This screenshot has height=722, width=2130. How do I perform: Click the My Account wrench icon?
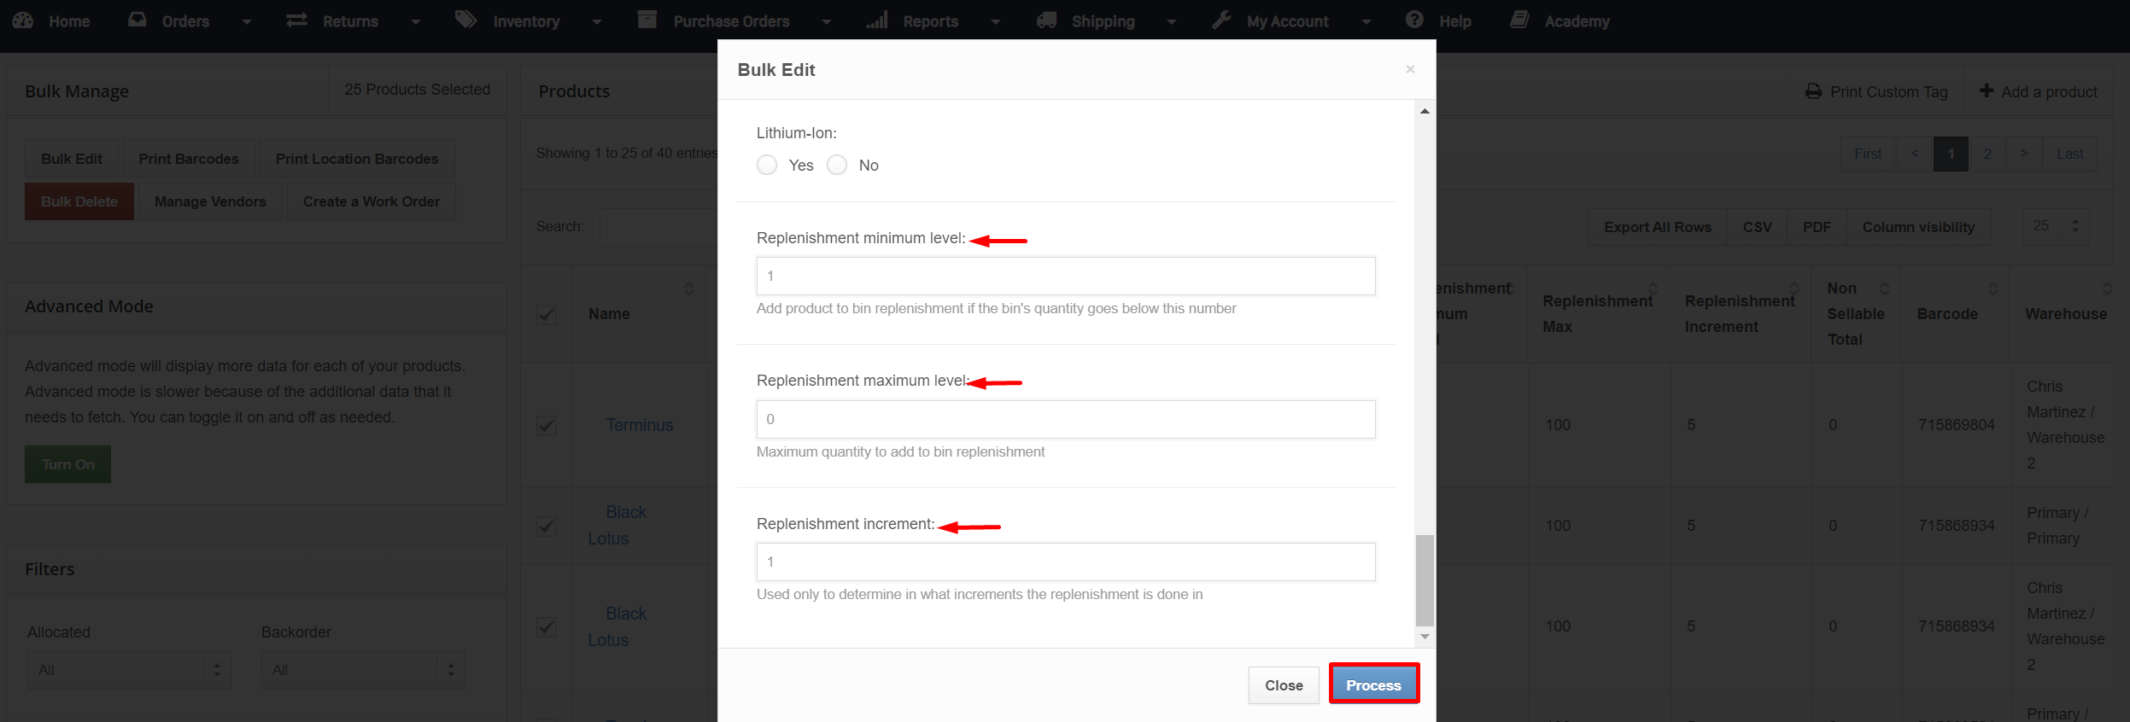pos(1221,19)
